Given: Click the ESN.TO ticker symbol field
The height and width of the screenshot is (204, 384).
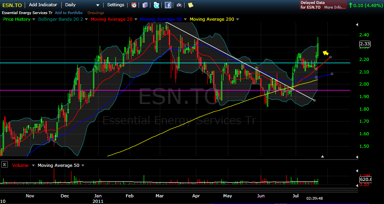Looking at the screenshot, I should (12, 5).
